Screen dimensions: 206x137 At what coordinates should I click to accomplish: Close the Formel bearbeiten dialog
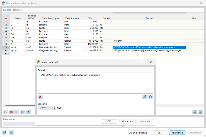[151, 62]
